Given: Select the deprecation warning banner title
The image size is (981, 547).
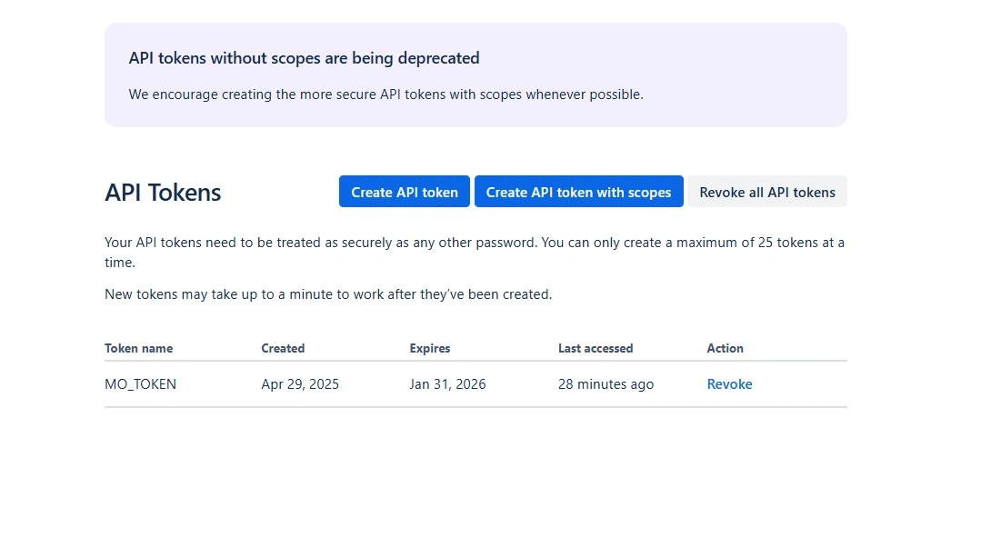Looking at the screenshot, I should click(x=305, y=57).
